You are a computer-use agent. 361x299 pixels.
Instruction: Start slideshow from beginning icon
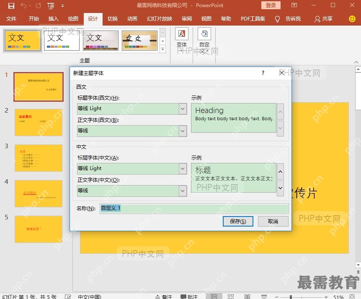tap(51, 6)
